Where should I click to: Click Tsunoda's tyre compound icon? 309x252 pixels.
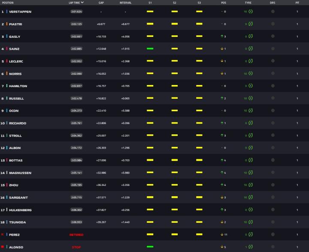tap(250, 222)
